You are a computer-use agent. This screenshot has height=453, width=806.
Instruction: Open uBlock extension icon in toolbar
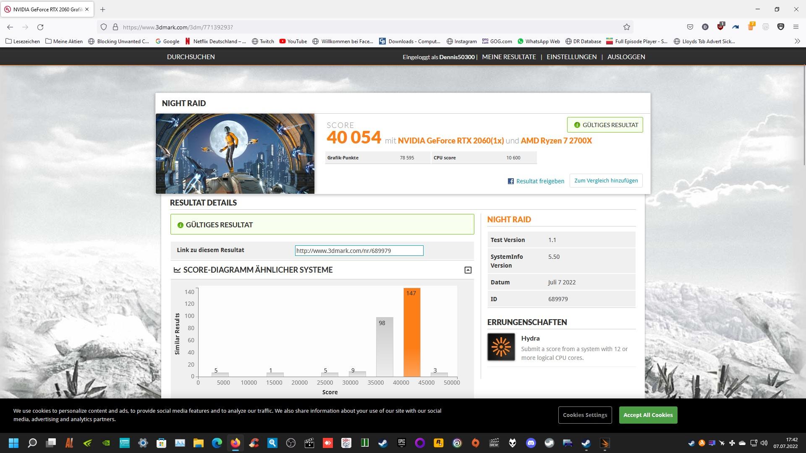coord(720,26)
